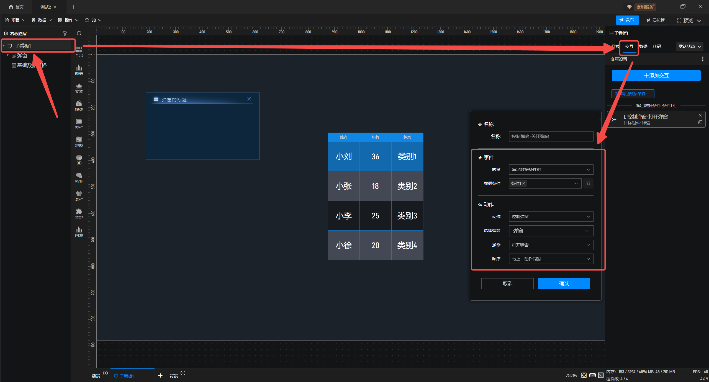Close the popup window title bar X
This screenshot has width=709, height=382.
pos(249,99)
